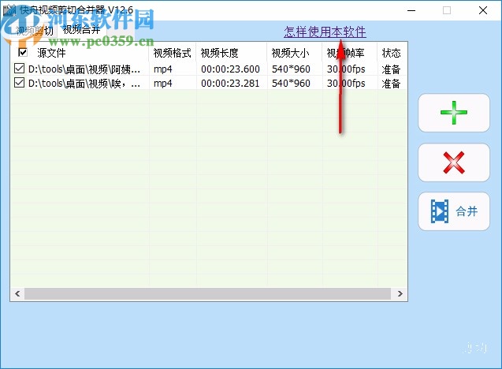The width and height of the screenshot is (502, 369).
Task: Toggle the select-all checkbox beside 源文件
Action: click(23, 52)
